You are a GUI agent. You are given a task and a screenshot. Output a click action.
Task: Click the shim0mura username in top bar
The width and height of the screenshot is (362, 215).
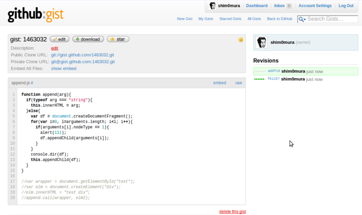click(x=229, y=6)
